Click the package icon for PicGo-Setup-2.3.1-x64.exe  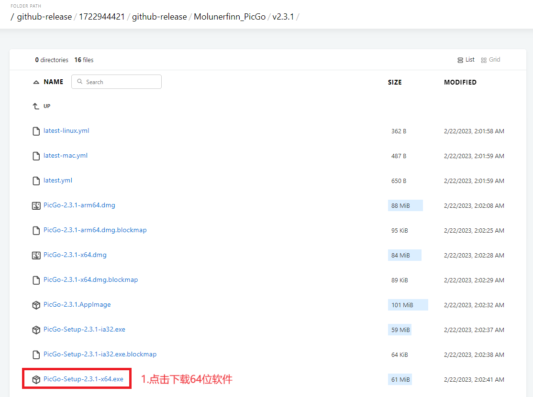[36, 380]
